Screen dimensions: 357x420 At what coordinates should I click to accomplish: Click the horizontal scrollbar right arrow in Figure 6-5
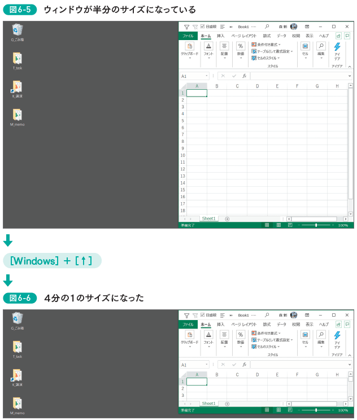click(346, 219)
